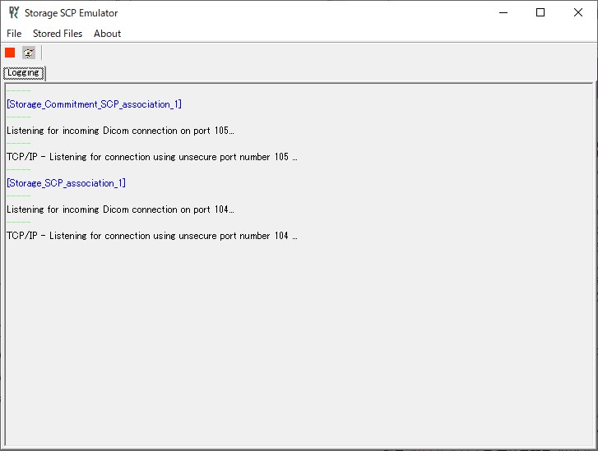The height and width of the screenshot is (451, 598).
Task: Click the red Stop emulator toolbar icon
Action: point(10,53)
